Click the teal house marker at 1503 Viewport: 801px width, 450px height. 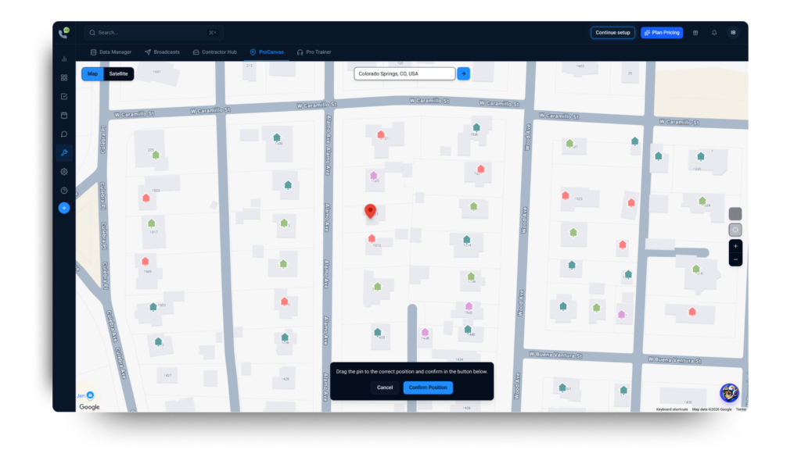[x=153, y=307]
